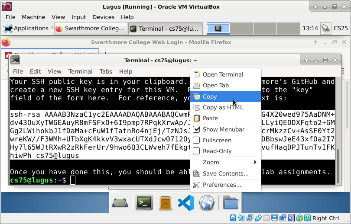351x224 pixels.
Task: Switch to the Swarthmore College taskbar button
Action: [91, 29]
